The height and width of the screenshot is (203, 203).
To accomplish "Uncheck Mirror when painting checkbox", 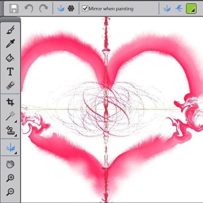I will pyautogui.click(x=85, y=9).
